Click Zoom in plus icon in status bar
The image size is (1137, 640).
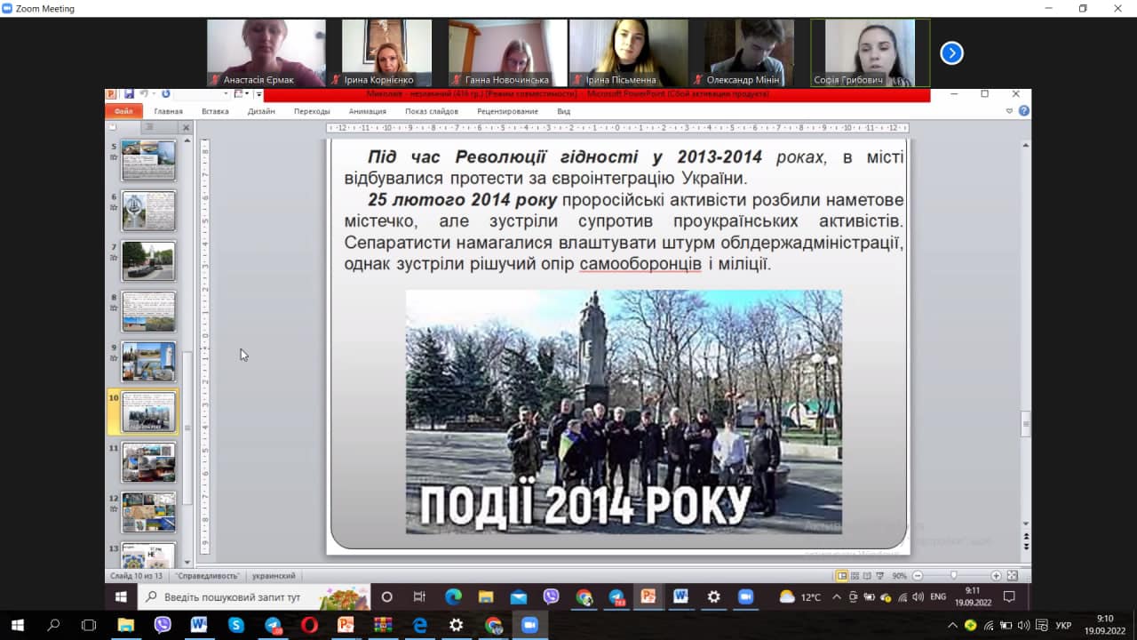996,576
